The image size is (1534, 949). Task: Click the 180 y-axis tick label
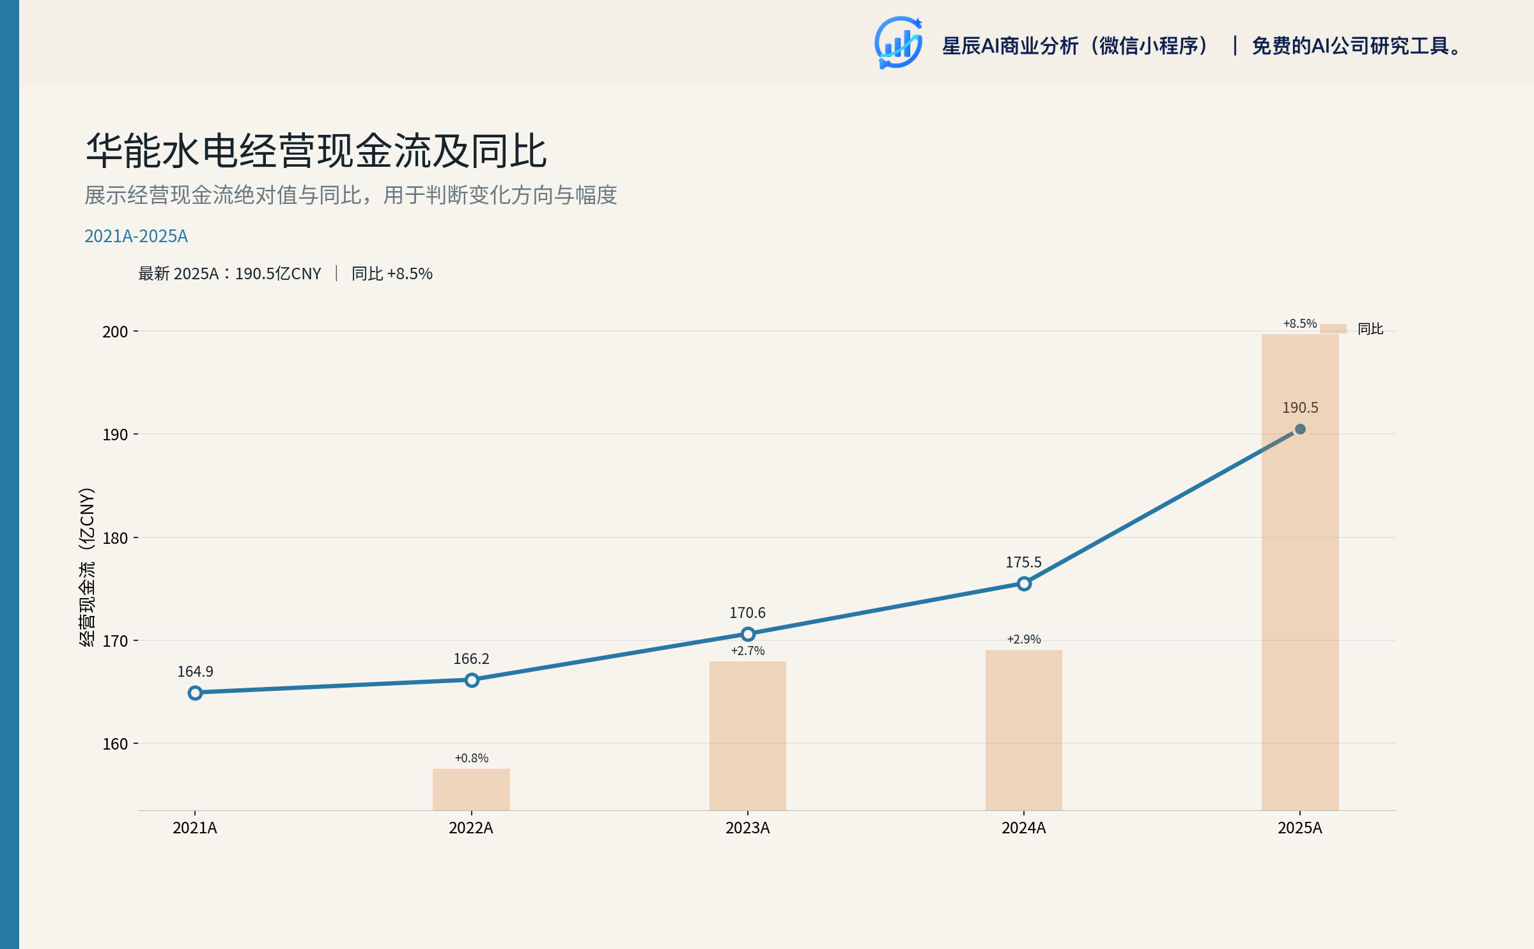115,538
